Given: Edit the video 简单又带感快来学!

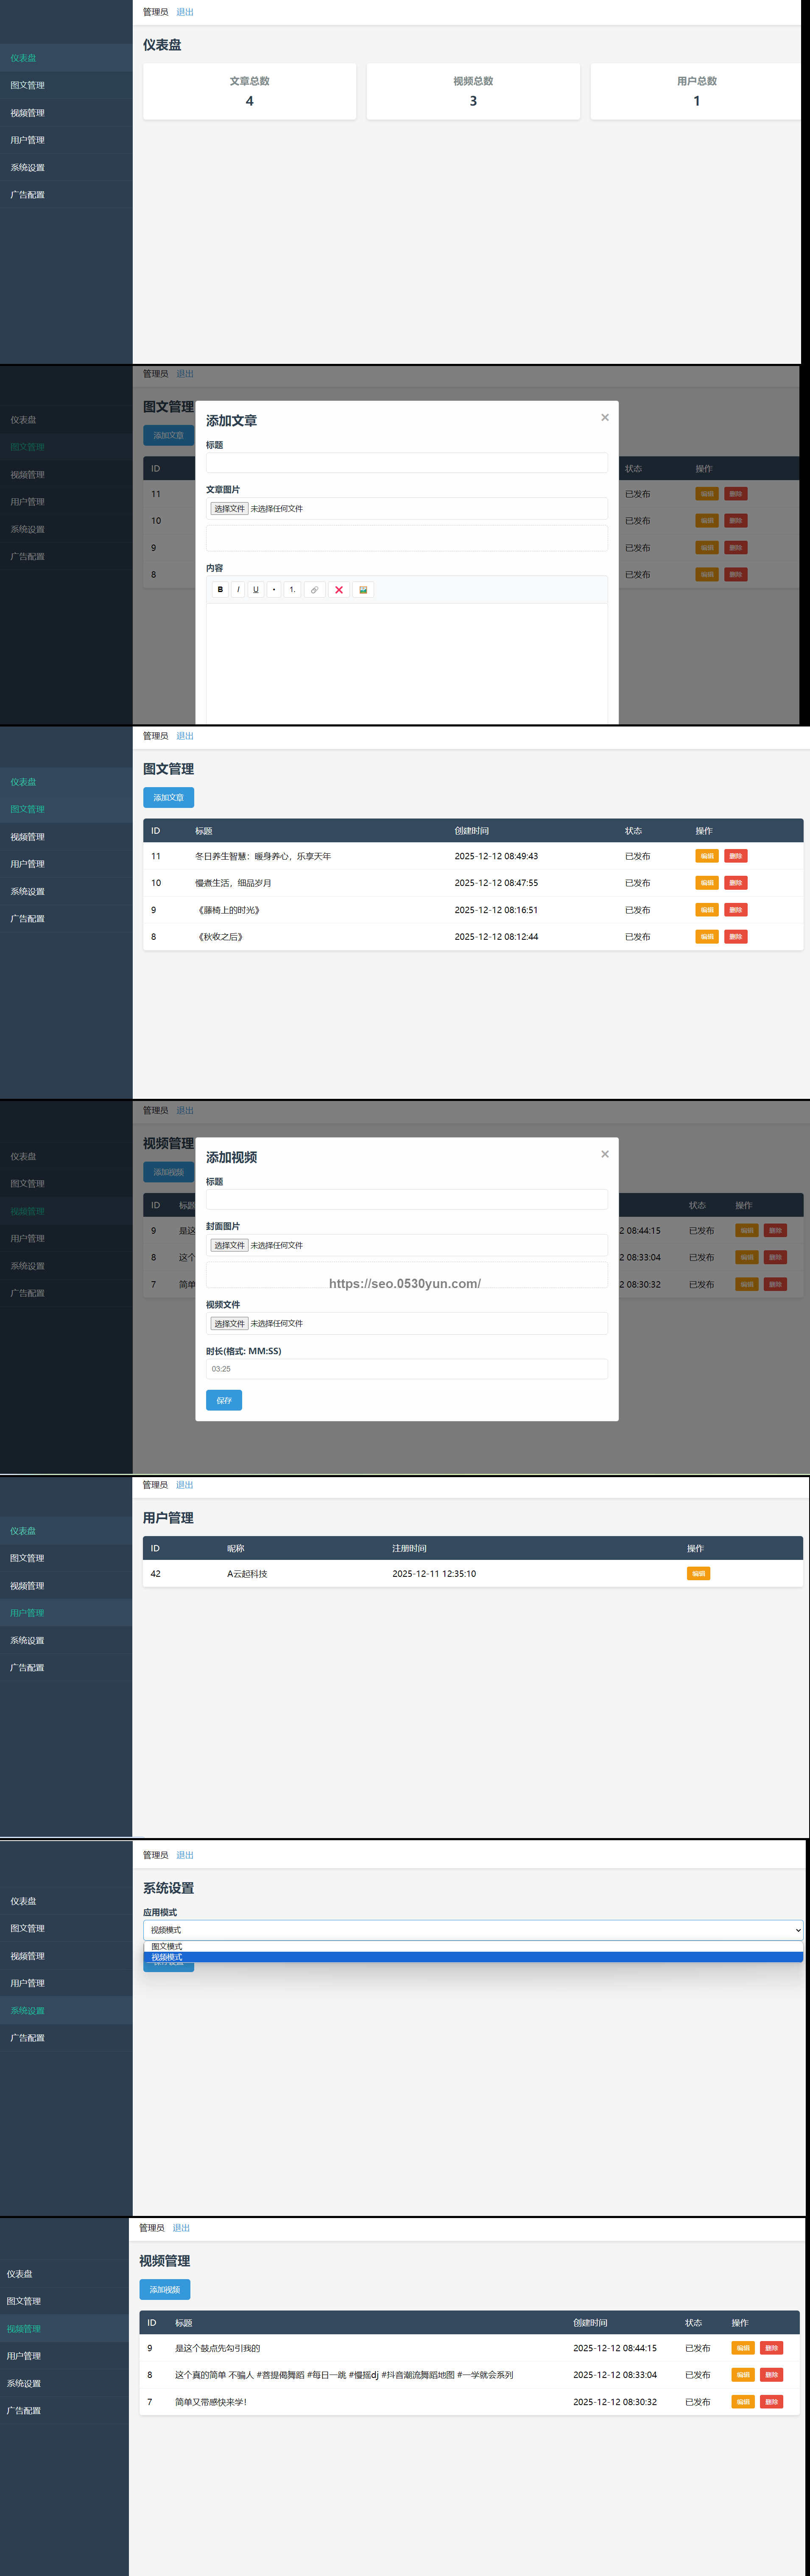Looking at the screenshot, I should (743, 2402).
